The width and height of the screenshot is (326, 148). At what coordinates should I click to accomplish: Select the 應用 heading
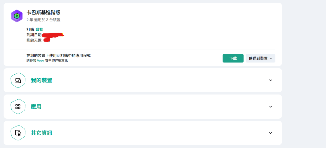pyautogui.click(x=36, y=107)
